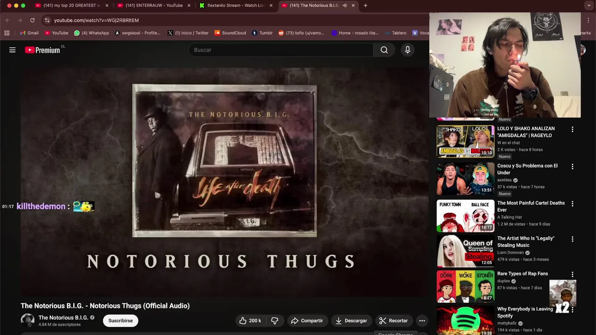Open toño Reddit bookmark
This screenshot has width=596, height=335.
click(301, 33)
